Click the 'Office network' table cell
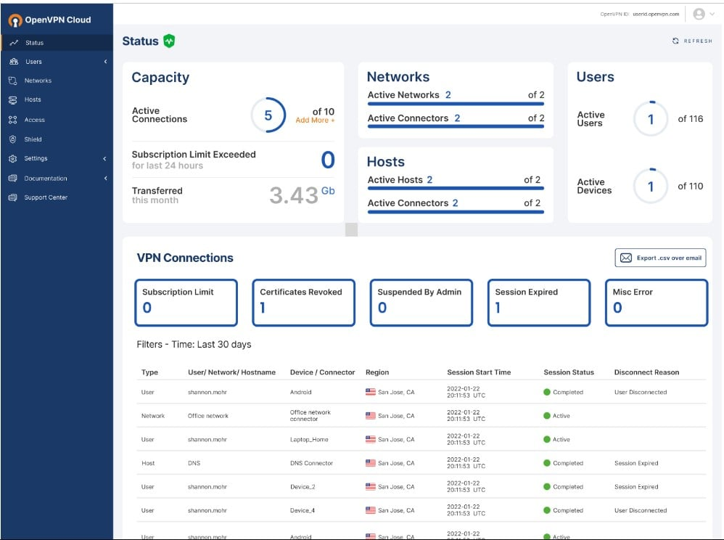 point(207,416)
